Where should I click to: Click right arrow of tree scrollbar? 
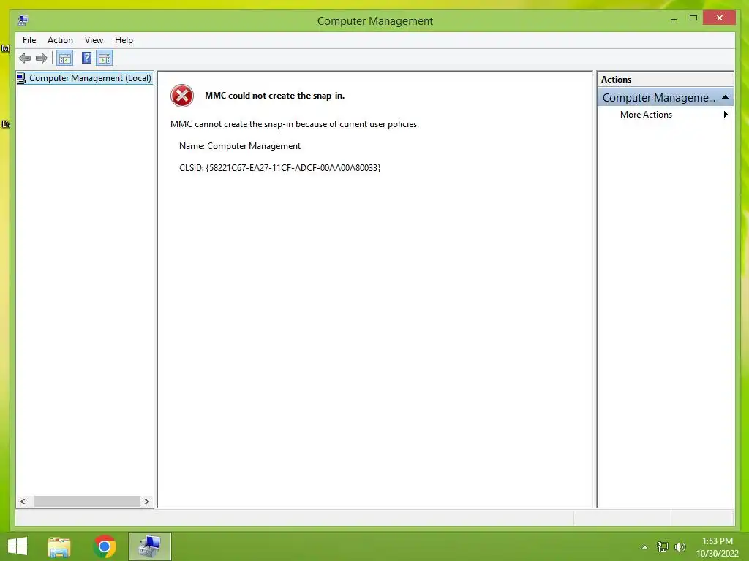[x=146, y=501]
